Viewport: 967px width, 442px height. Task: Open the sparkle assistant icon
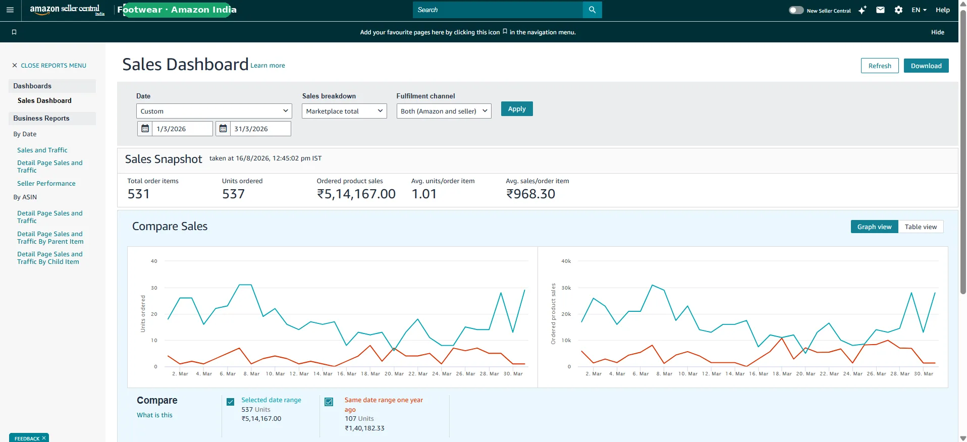863,10
